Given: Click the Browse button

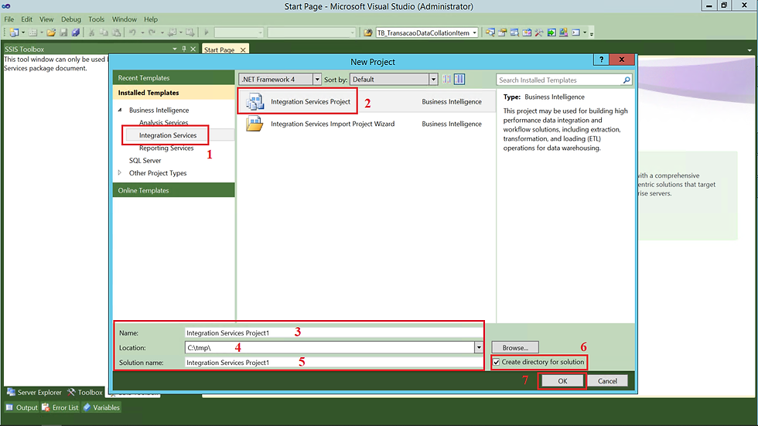Looking at the screenshot, I should [x=515, y=347].
